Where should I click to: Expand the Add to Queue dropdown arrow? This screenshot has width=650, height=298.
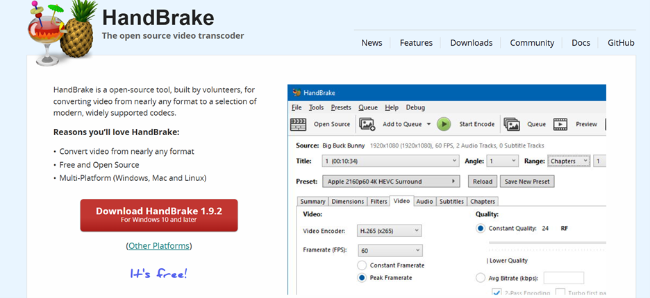(428, 124)
